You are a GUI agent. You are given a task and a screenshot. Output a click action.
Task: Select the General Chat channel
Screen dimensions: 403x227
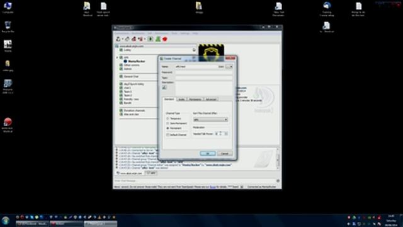coord(131,76)
